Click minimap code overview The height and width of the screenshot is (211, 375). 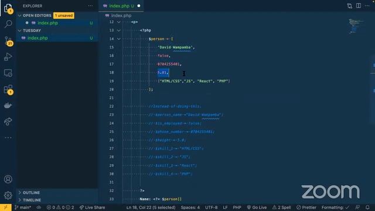[x=356, y=26]
